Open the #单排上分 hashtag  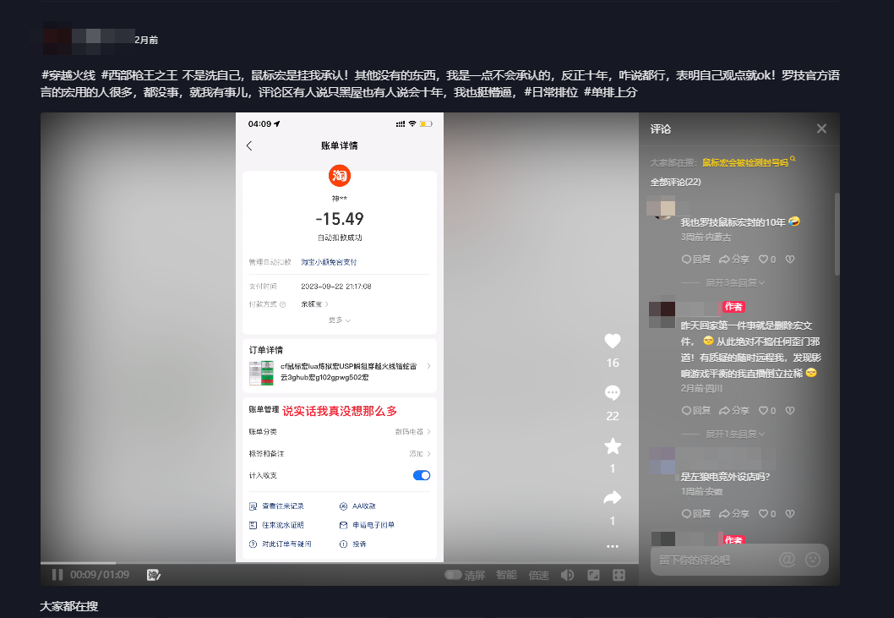pos(610,92)
